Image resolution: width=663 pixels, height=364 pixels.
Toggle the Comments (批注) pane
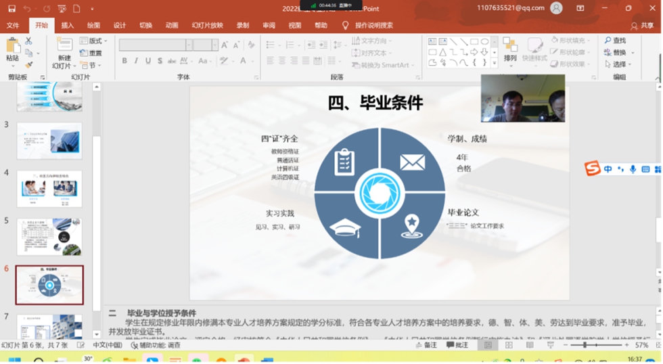pyautogui.click(x=457, y=345)
